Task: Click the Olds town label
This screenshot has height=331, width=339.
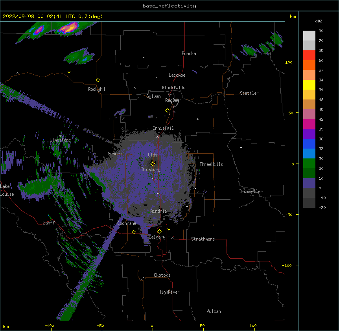Action: (153, 155)
